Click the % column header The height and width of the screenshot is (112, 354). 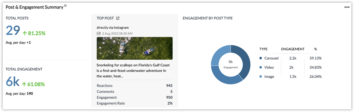click(316, 49)
